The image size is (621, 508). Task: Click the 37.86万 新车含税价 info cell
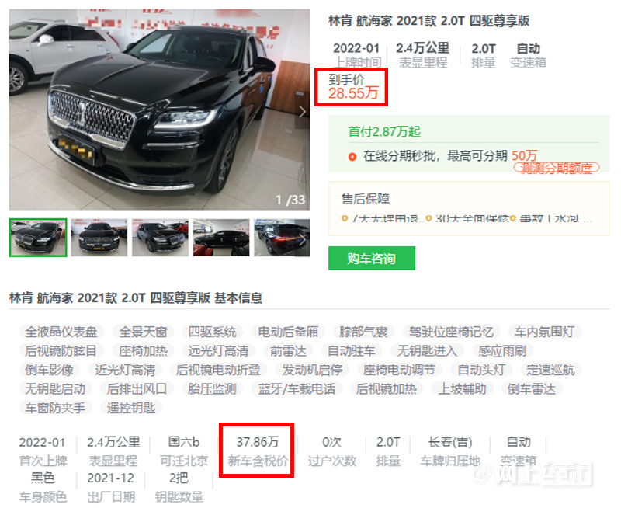click(258, 451)
